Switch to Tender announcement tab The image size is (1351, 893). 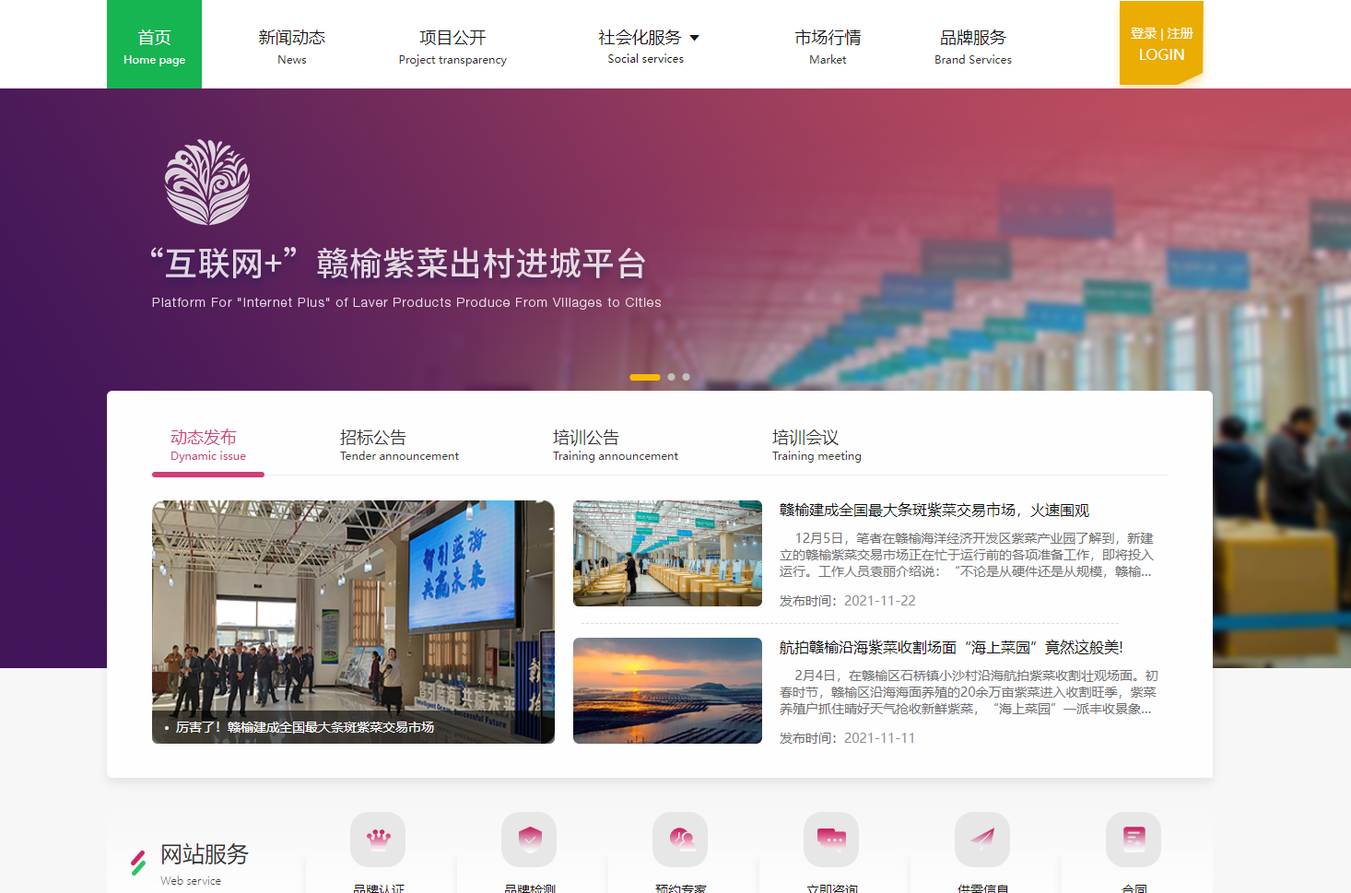click(399, 445)
